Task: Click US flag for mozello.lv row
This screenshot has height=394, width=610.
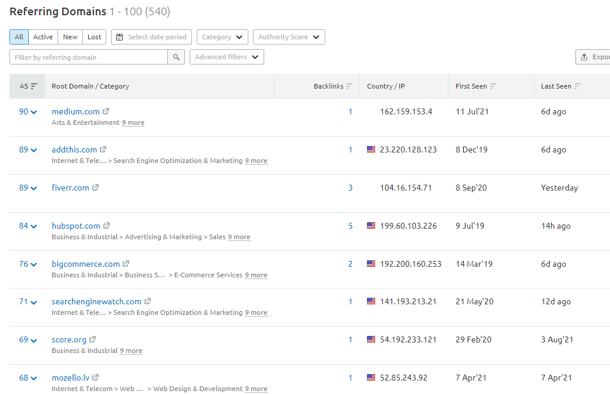Action: [x=371, y=378]
